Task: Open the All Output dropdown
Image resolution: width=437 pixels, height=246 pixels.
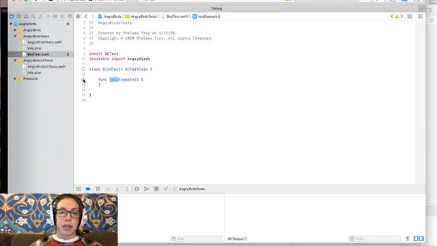Action: click(x=237, y=238)
